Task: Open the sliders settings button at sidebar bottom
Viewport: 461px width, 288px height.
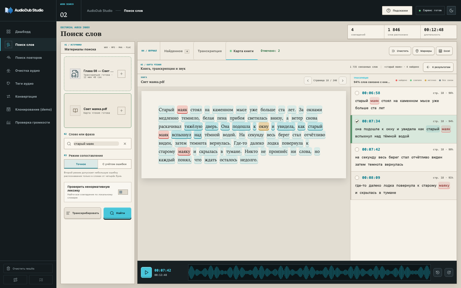Action: click(15, 280)
